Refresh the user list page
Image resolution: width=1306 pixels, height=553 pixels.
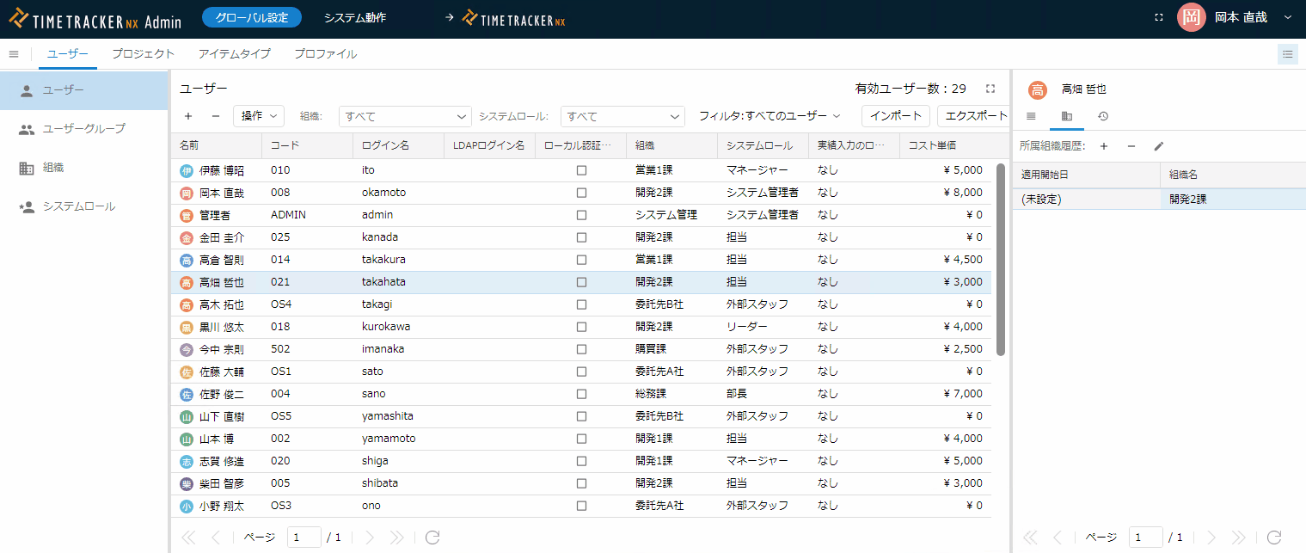(x=432, y=538)
